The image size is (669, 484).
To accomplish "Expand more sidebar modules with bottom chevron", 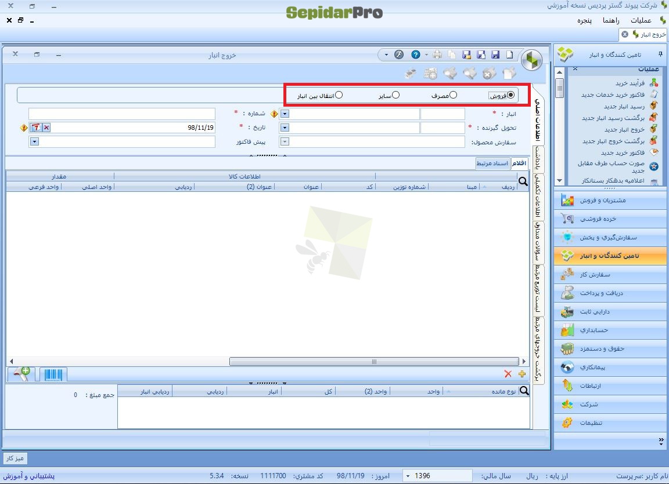I will pyautogui.click(x=661, y=441).
